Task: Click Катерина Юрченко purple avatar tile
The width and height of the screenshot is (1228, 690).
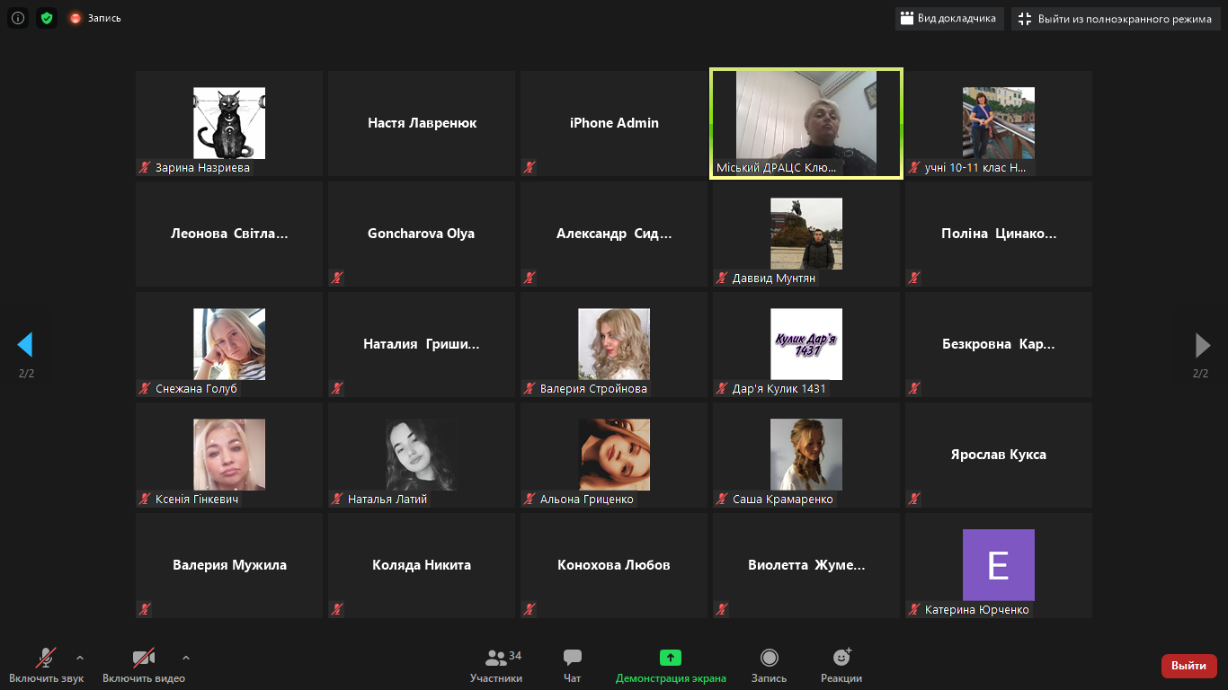Action: pyautogui.click(x=998, y=564)
